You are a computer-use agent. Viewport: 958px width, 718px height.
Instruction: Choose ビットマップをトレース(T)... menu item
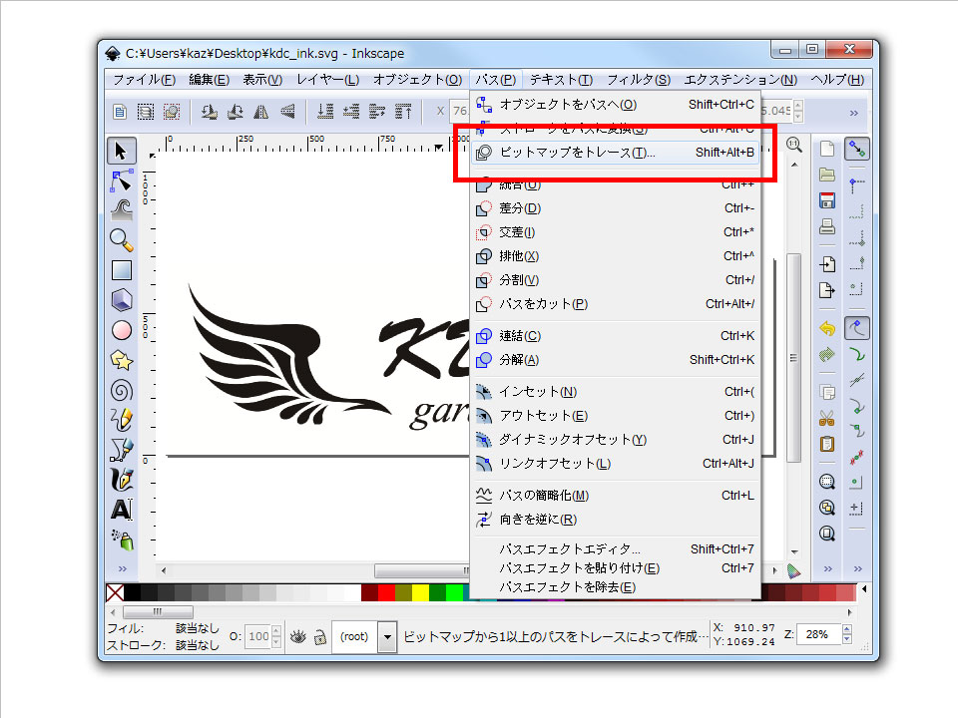point(616,153)
